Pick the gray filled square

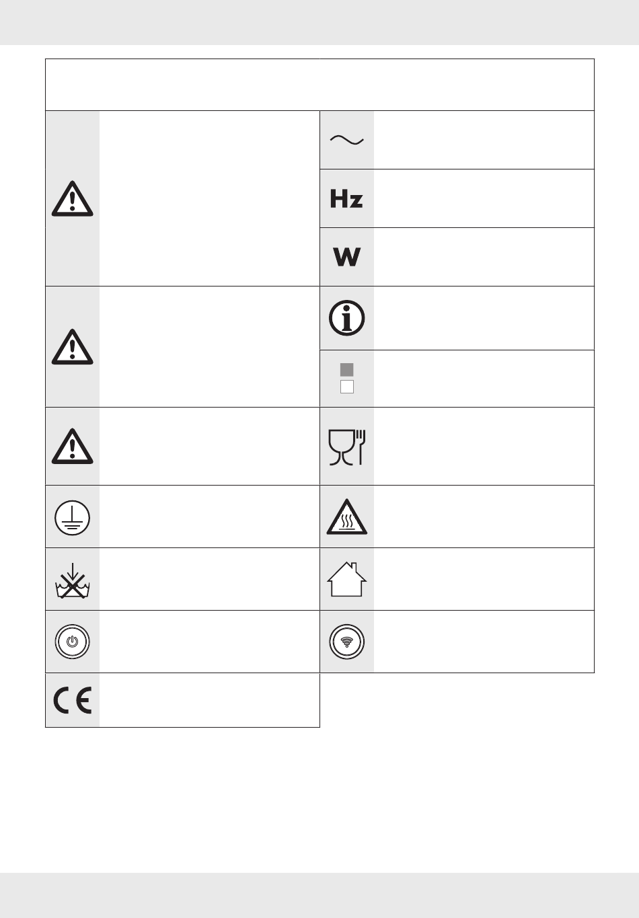[347, 369]
